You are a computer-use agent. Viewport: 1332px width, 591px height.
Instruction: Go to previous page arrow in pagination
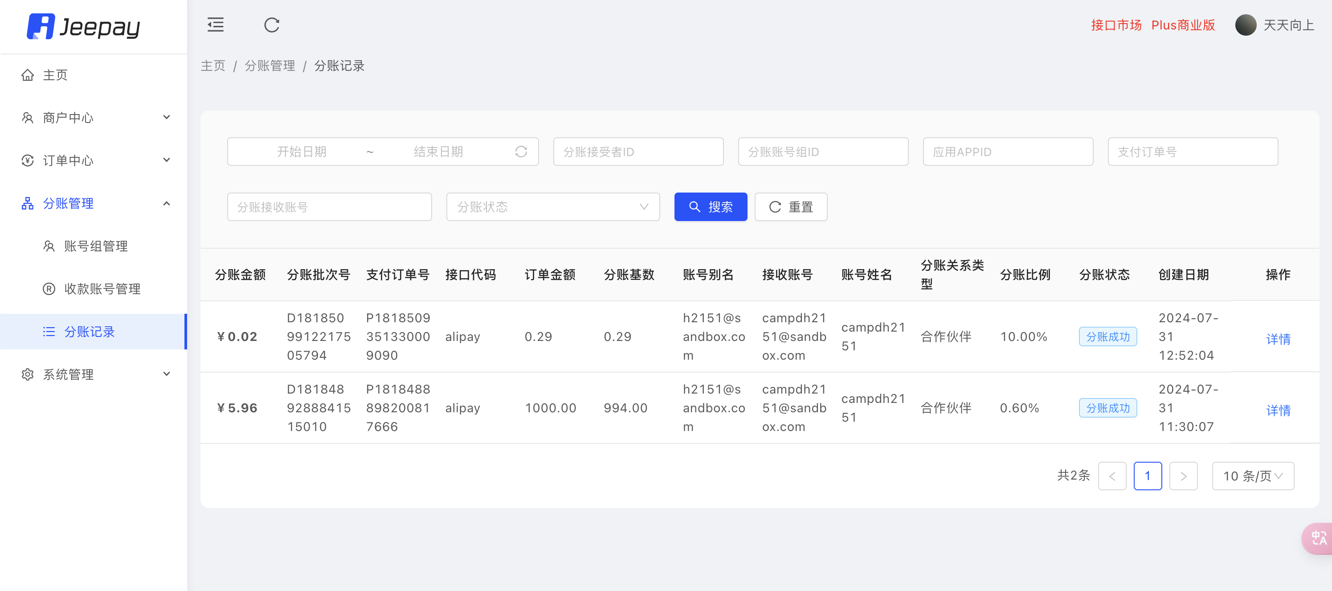[x=1112, y=476]
